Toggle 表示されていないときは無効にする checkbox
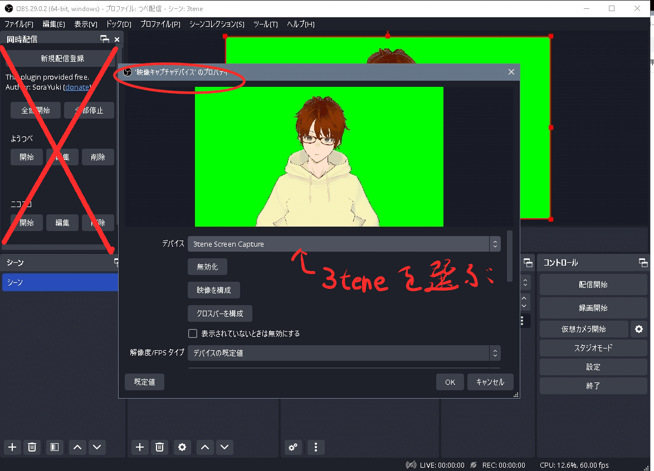654x471 pixels. tap(193, 333)
